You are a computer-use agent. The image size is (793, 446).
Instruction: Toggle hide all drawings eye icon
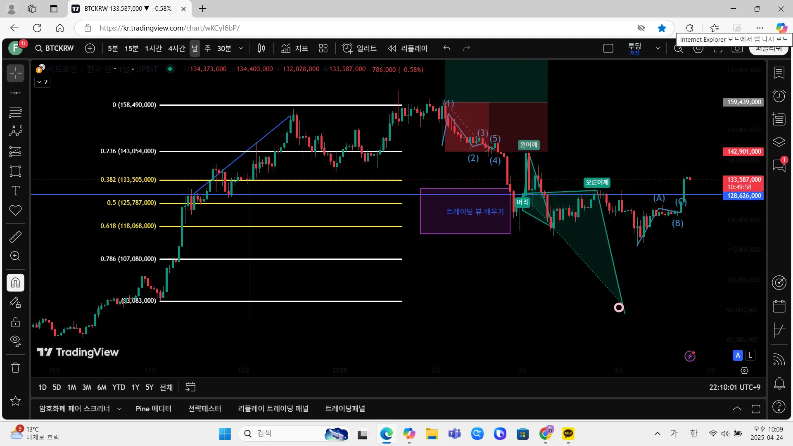click(15, 341)
